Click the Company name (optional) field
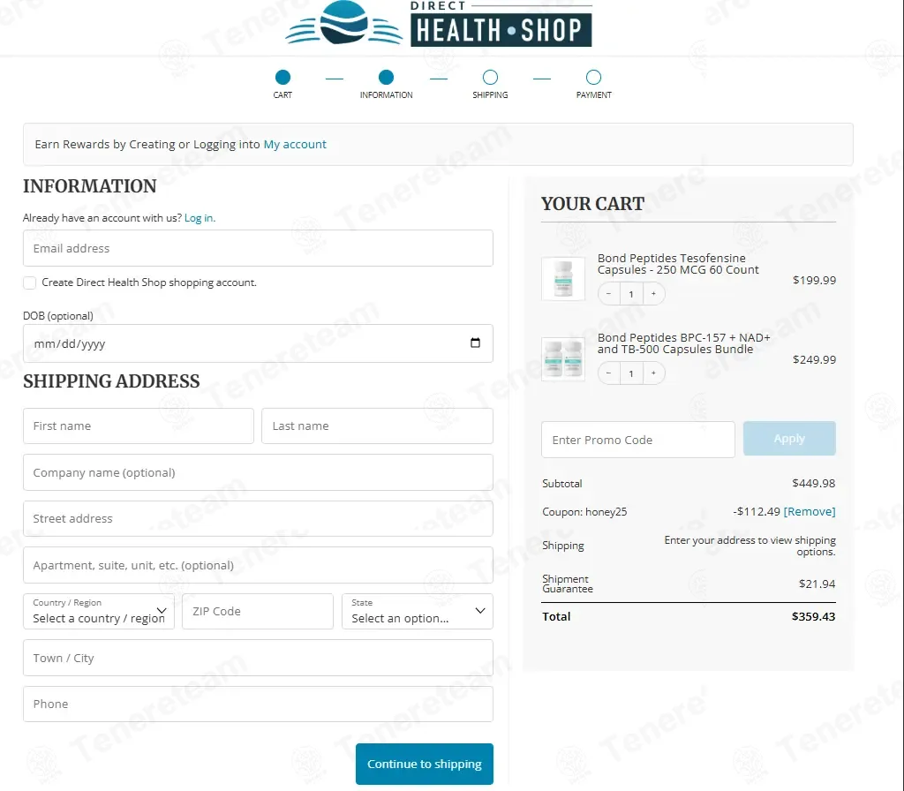904x791 pixels. pos(258,473)
